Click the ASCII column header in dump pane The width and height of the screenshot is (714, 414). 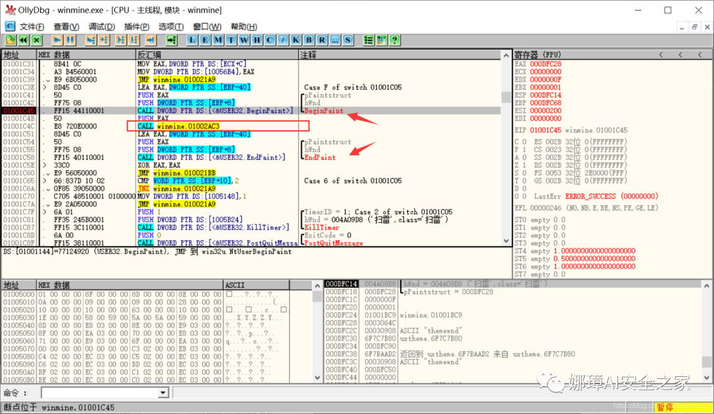point(256,285)
